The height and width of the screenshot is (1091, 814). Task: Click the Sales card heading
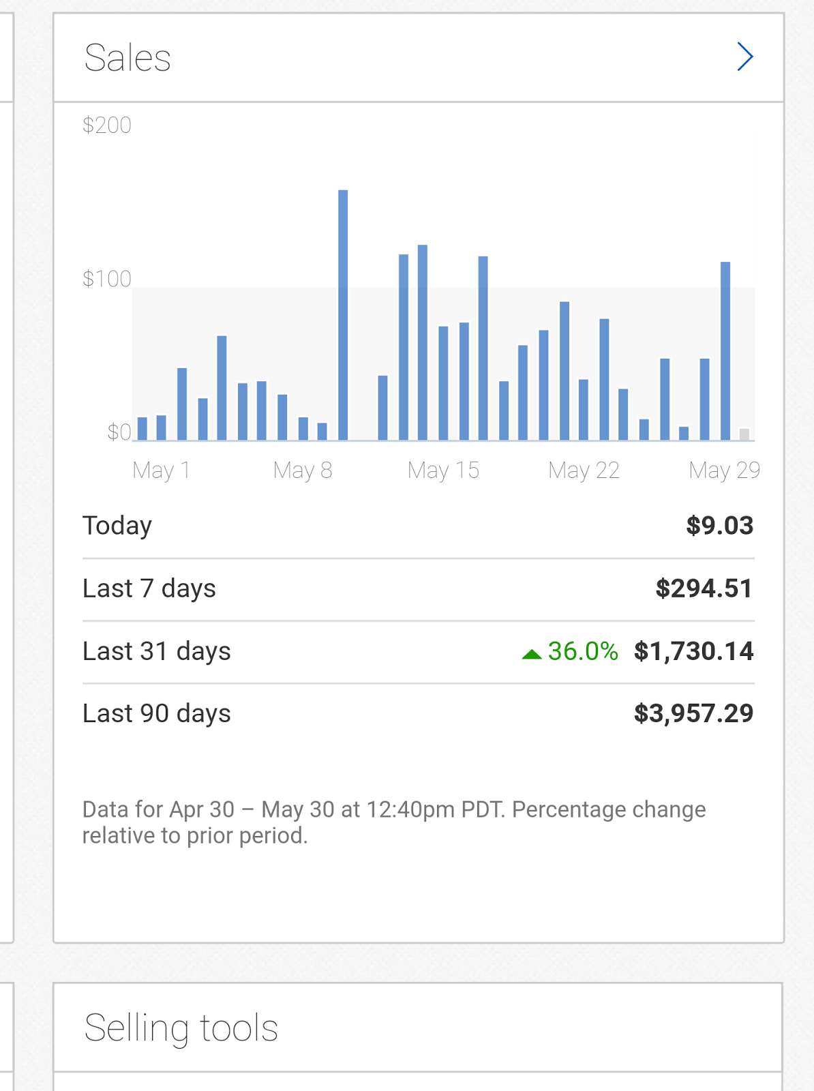[x=127, y=58]
